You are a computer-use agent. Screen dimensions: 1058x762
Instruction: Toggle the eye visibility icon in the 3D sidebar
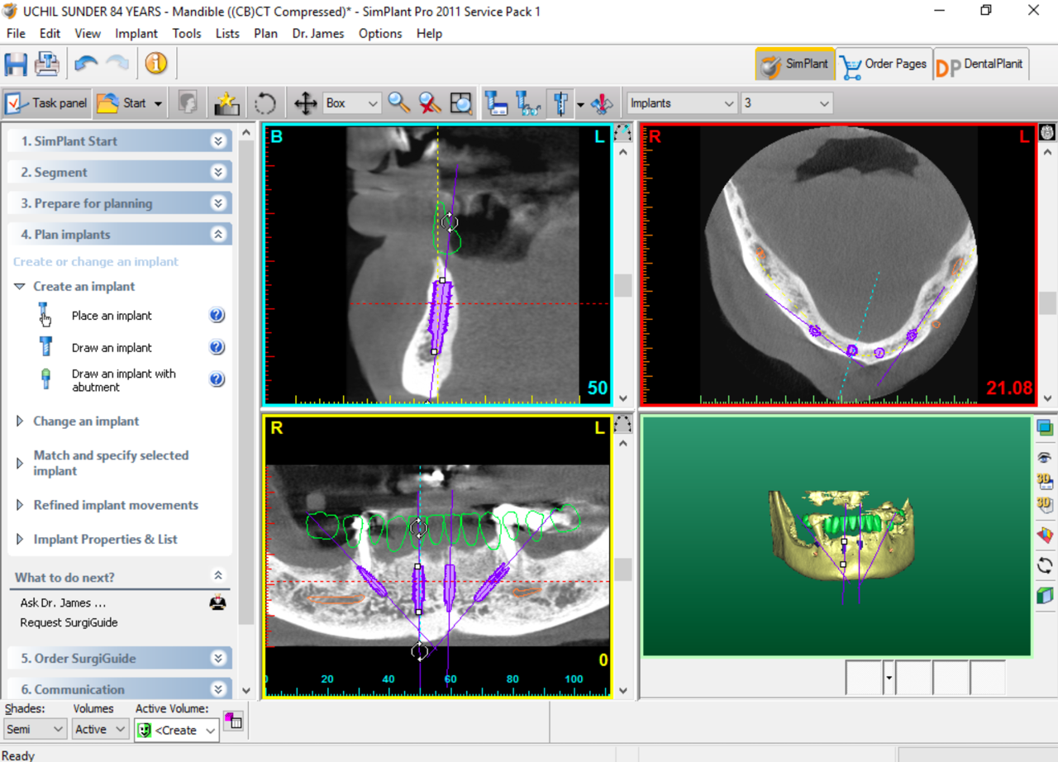click(1045, 457)
